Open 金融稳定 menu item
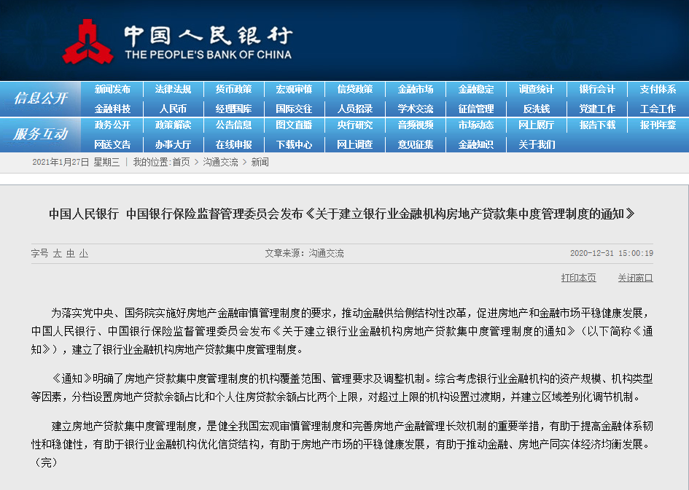 coord(476,89)
